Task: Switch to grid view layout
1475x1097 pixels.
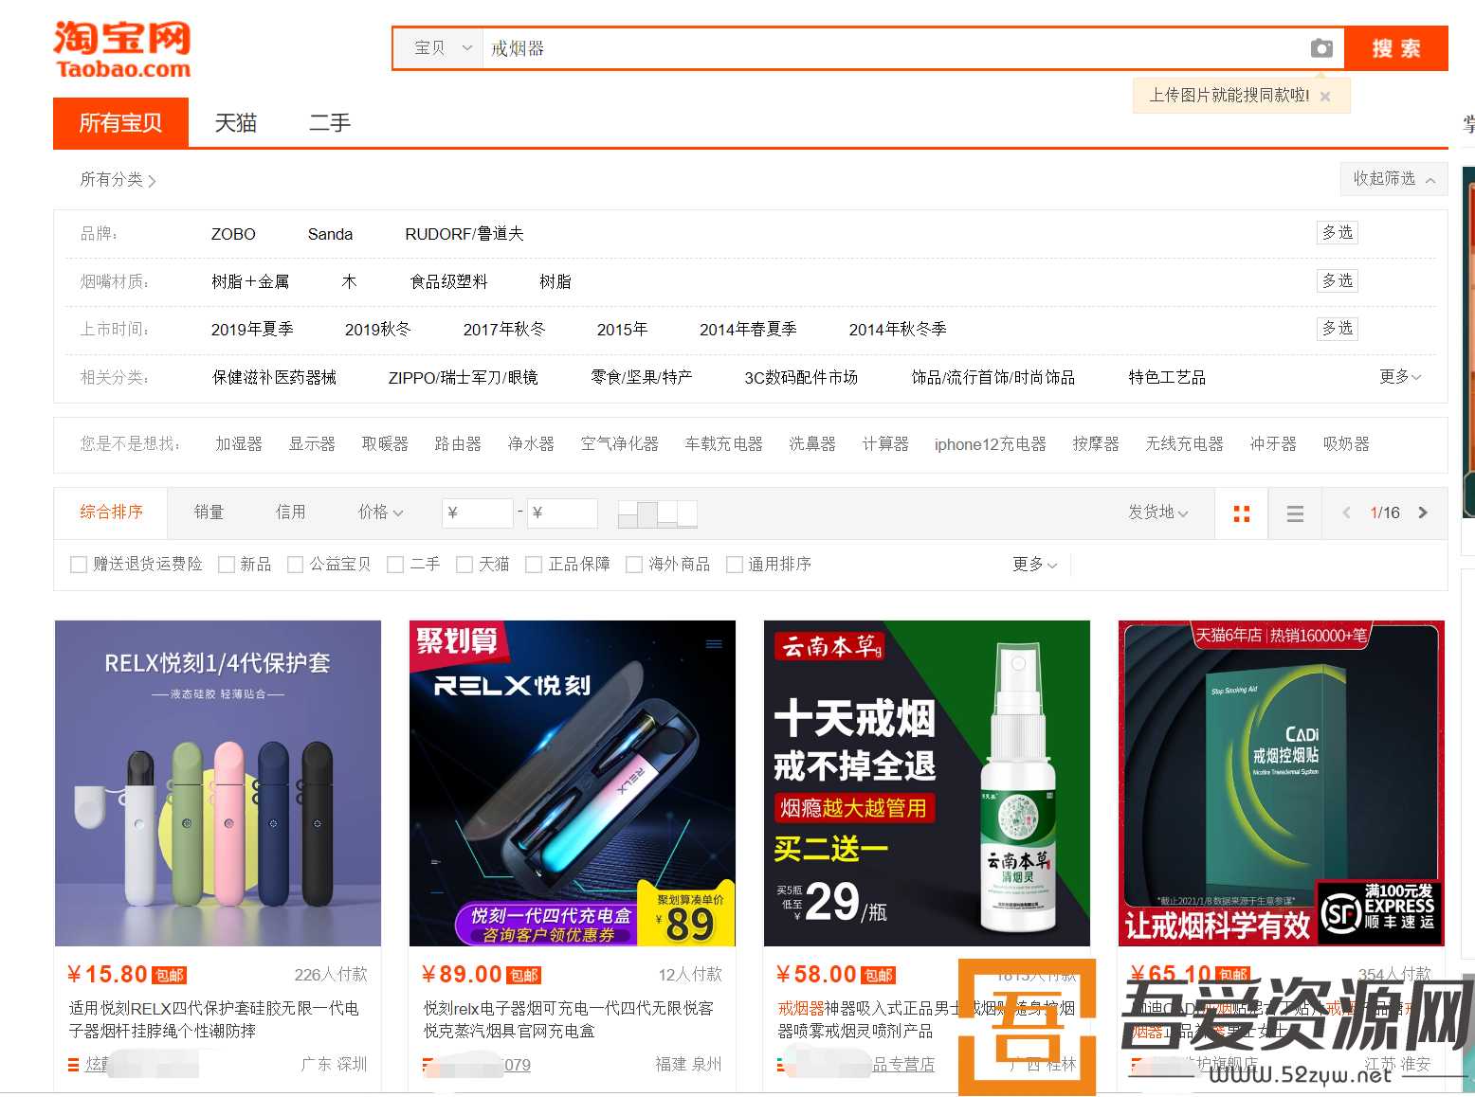Action: [x=1241, y=513]
